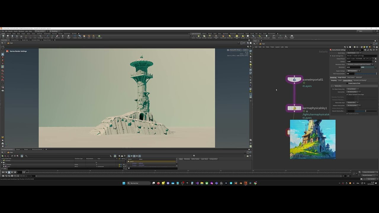Screen dimensions: 379x213
Task: Add a Sky Light from shelf
Action: [x=243, y=36]
